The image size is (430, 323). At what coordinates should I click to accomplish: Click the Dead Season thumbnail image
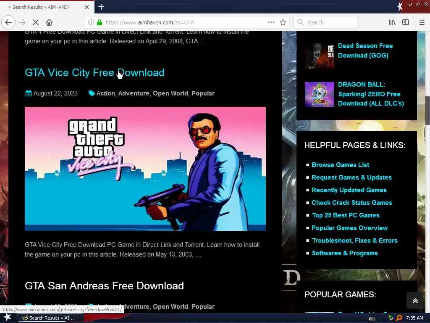(x=320, y=56)
